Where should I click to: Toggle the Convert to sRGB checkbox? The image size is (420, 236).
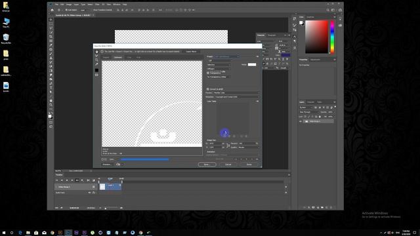pyautogui.click(x=208, y=89)
